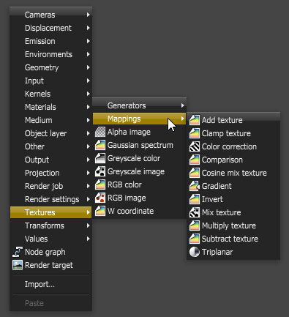Expand the Cameras submenu arrow
This screenshot has width=289, height=317.
[x=88, y=15]
